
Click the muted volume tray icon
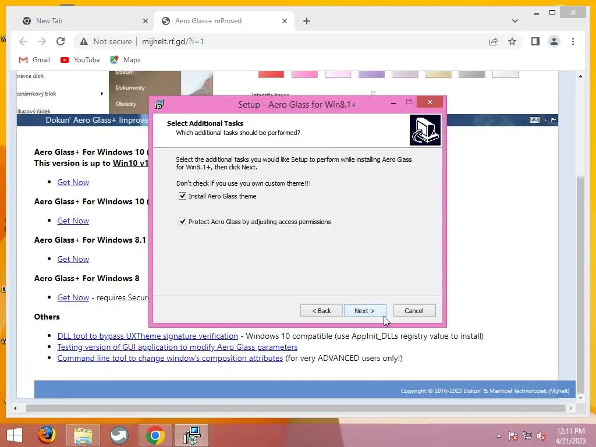coord(541,436)
